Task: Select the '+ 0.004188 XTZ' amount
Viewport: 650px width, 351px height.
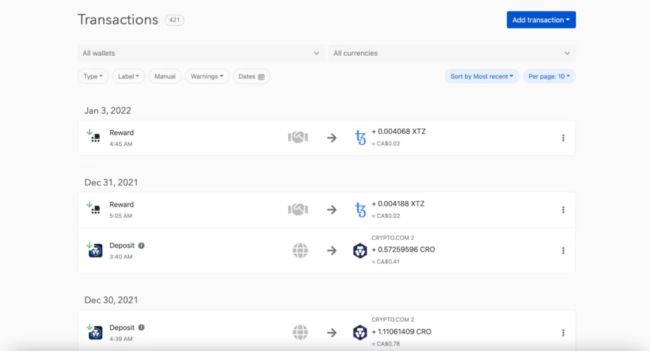Action: 398,204
